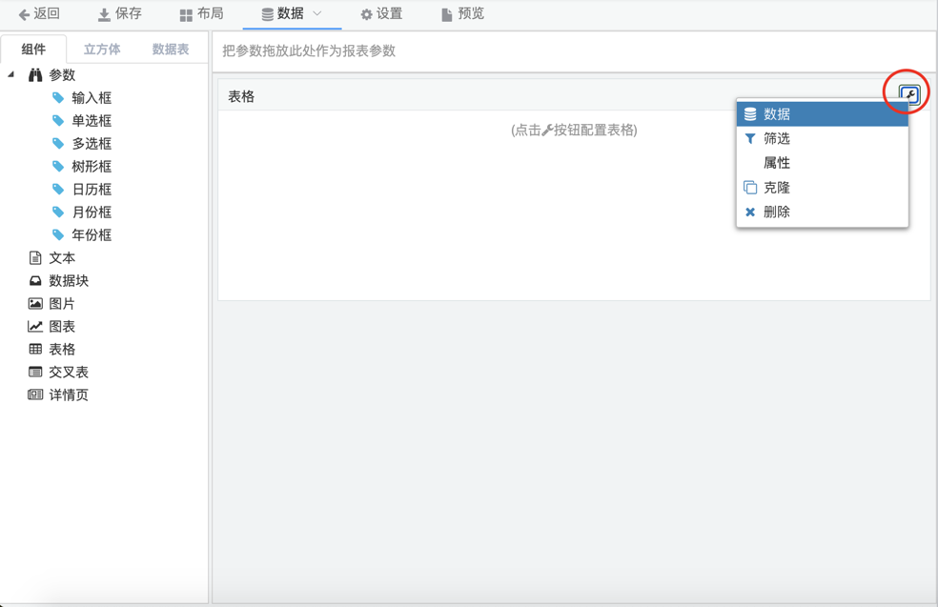Viewport: 938px width, 607px height.
Task: Select the 数据块 data block icon
Action: pyautogui.click(x=35, y=281)
